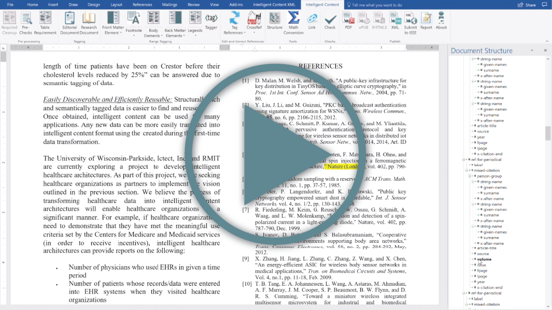This screenshot has height=310, width=552.
Task: Click the REFERENCES heading in the document
Action: (320, 66)
